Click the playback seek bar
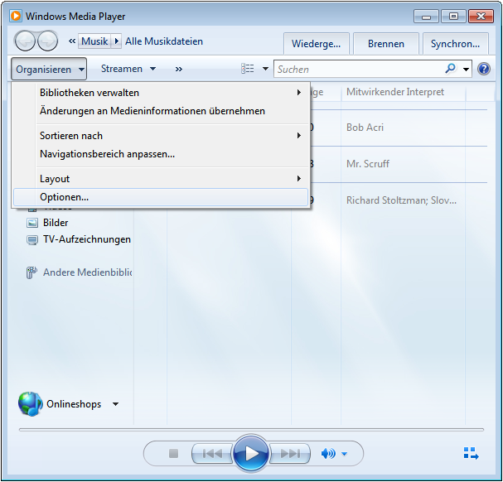Viewport: 503px width, 482px height. 251,429
